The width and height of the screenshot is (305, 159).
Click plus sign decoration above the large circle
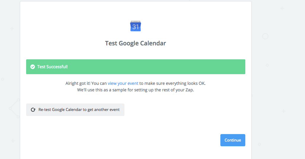(x=282, y=8)
